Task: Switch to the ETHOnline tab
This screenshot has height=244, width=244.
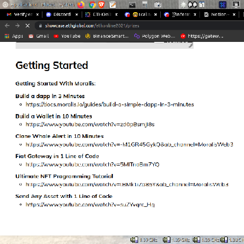Action: pos(98,14)
